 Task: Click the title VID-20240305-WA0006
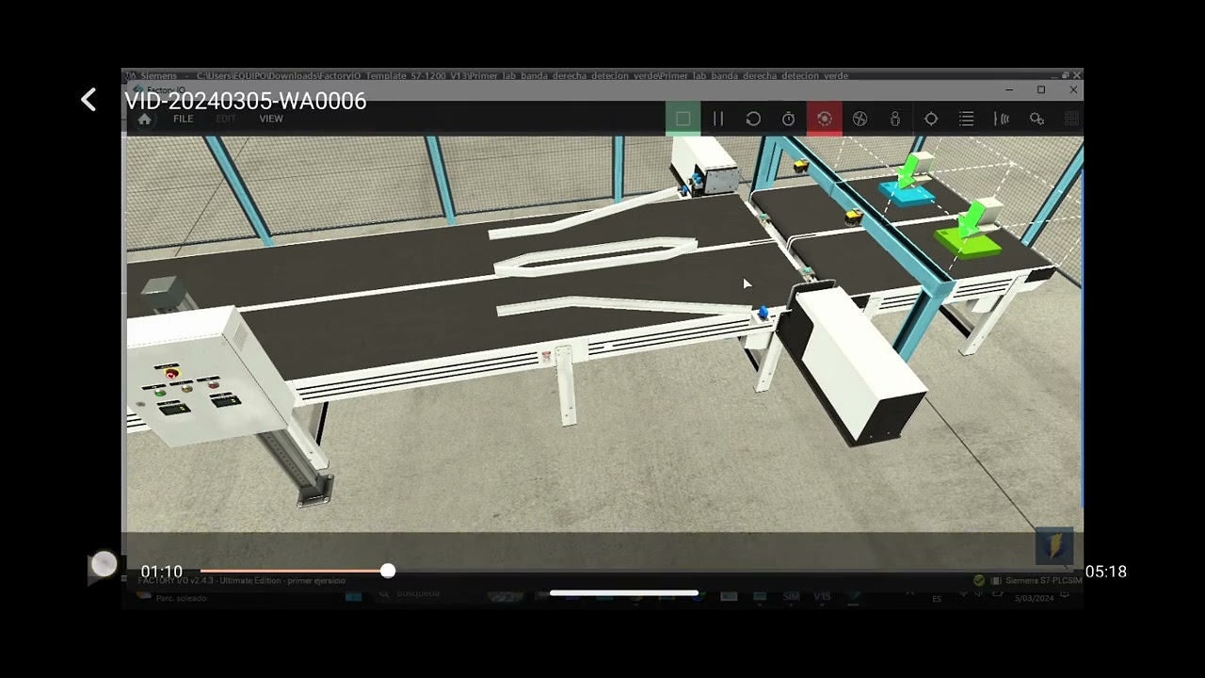coord(246,101)
